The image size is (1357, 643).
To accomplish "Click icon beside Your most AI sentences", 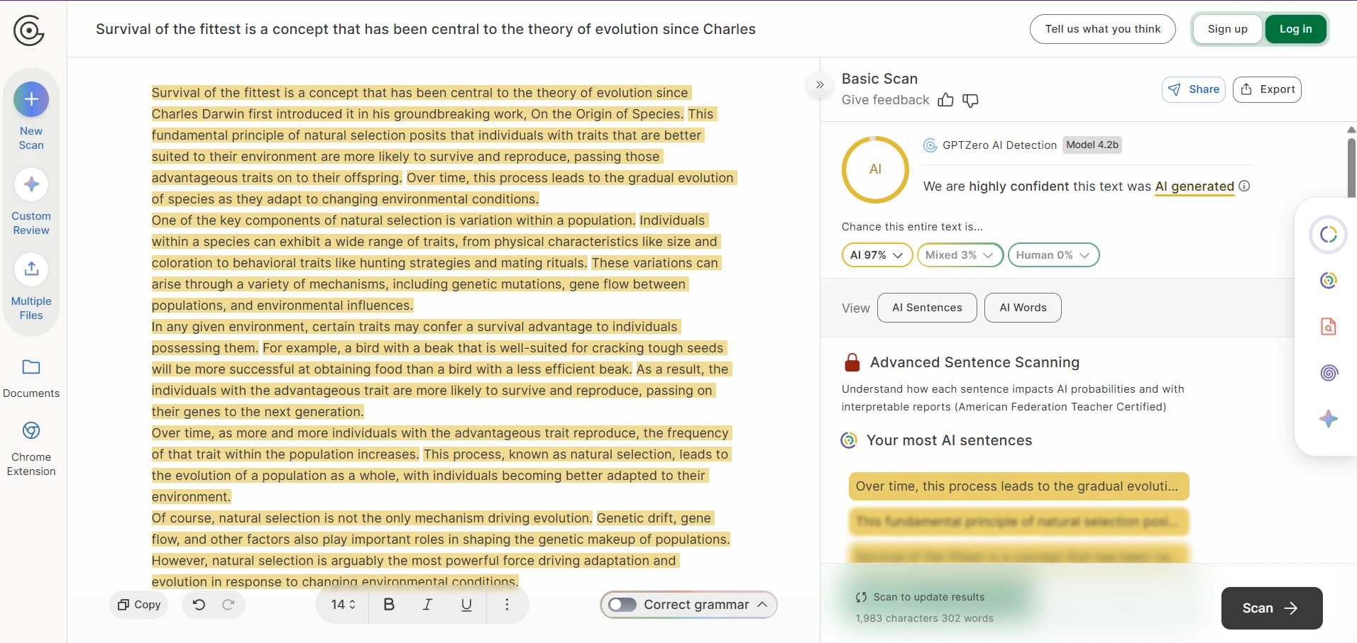I will (849, 440).
